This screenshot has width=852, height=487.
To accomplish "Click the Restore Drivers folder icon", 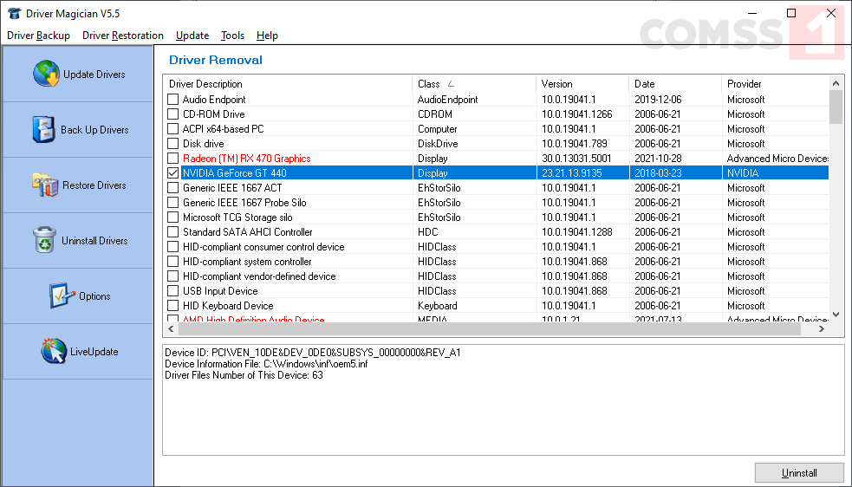I will [44, 185].
